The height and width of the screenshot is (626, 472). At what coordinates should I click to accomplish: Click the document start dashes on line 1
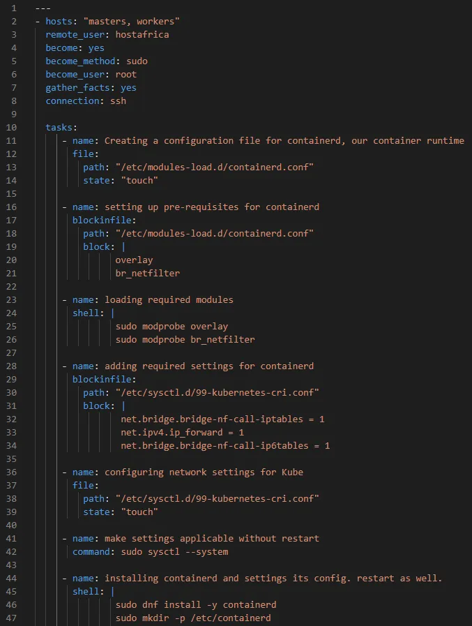[43, 8]
